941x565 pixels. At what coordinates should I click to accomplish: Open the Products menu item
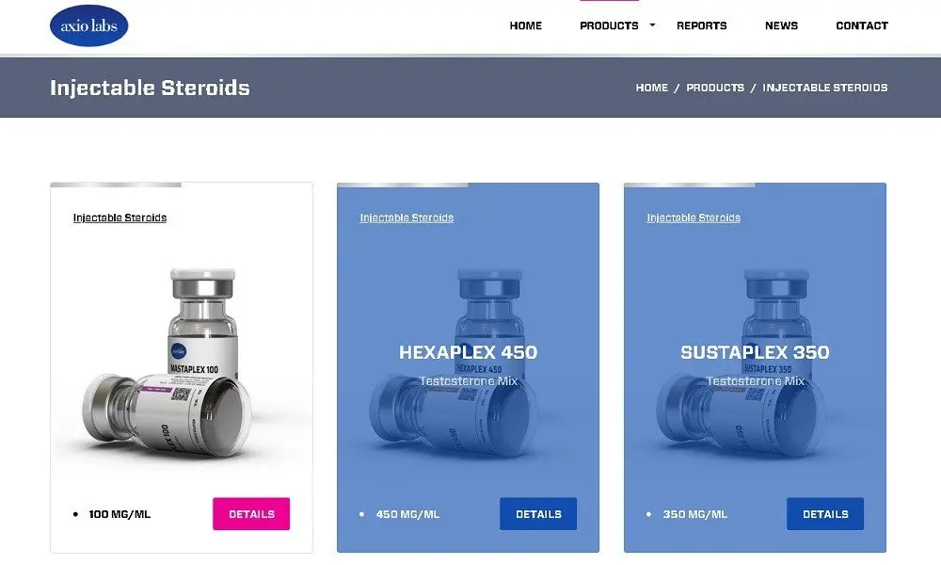tap(609, 25)
